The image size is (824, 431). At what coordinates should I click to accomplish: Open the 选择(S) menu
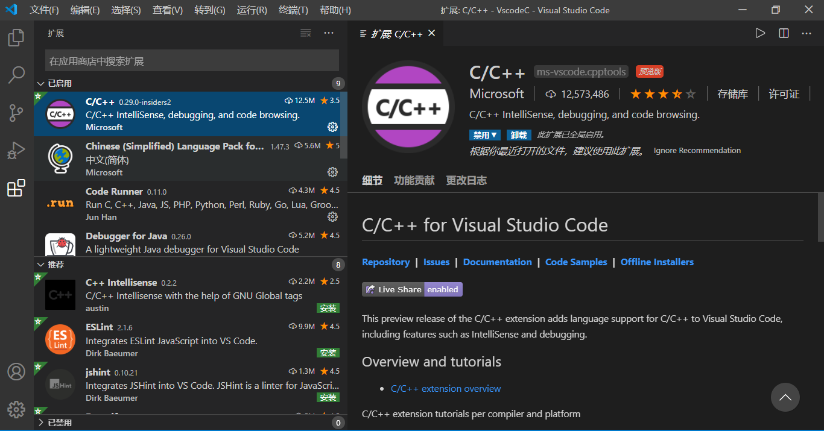126,10
